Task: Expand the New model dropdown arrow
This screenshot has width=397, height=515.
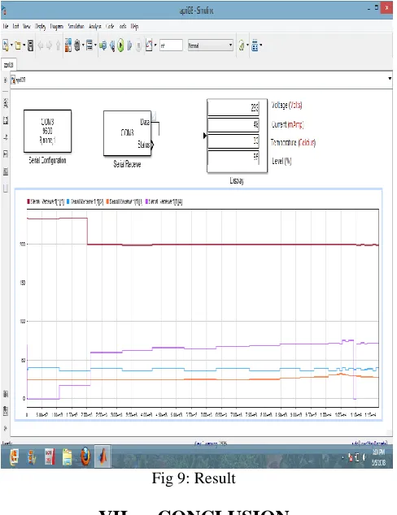Action: pyautogui.click(x=11, y=45)
